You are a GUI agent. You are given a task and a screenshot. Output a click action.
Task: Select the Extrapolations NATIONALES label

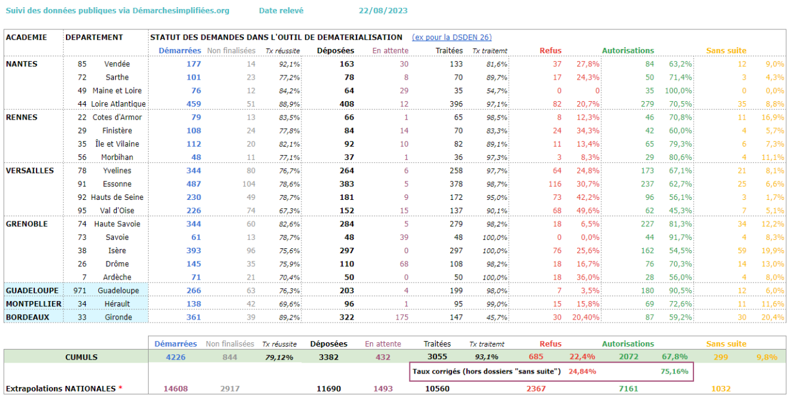[x=64, y=389]
